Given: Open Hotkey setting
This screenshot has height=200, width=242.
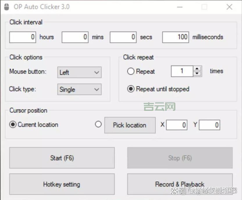Looking at the screenshot, I should (x=62, y=184).
